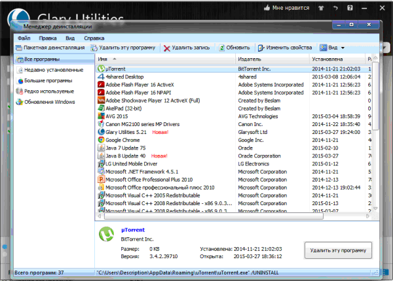This screenshot has width=393, height=281.
Task: Select the AVG 2015 program icon
Action: 101,116
